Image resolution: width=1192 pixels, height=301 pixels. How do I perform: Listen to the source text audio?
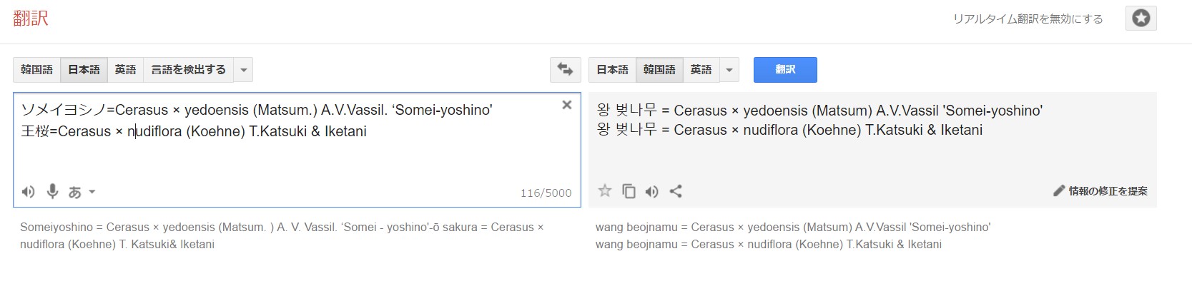[x=28, y=191]
